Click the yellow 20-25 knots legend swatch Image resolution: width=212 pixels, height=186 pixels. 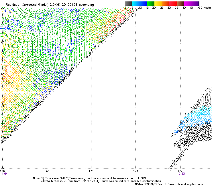[x=158, y=3]
